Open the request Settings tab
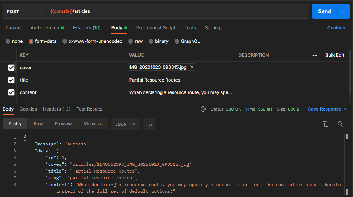Screen dimensions: 353x197 point(214,28)
